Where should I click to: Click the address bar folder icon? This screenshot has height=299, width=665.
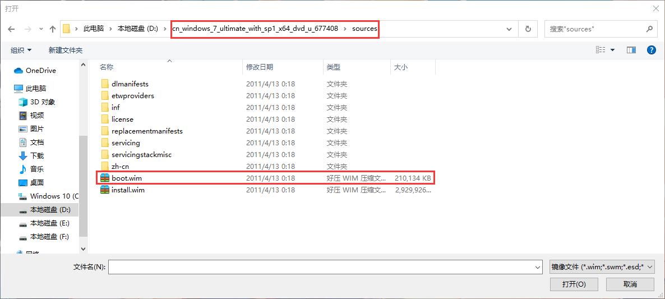(66, 29)
